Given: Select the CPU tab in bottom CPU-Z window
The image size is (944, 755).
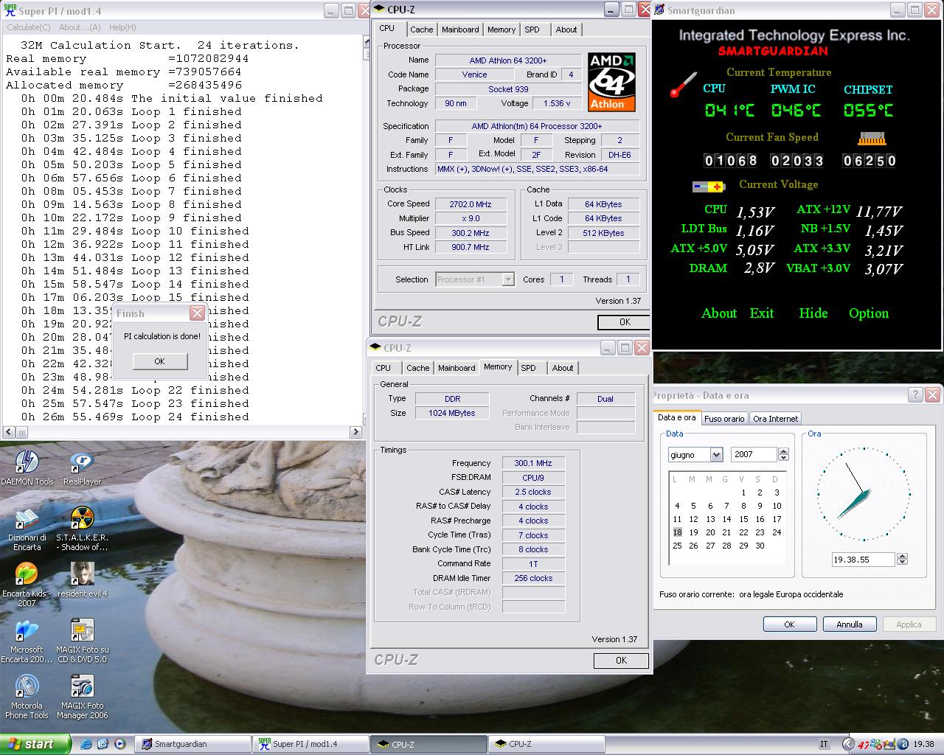Looking at the screenshot, I should (x=383, y=368).
